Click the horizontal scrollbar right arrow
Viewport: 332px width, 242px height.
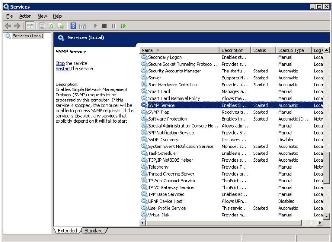coord(320,222)
